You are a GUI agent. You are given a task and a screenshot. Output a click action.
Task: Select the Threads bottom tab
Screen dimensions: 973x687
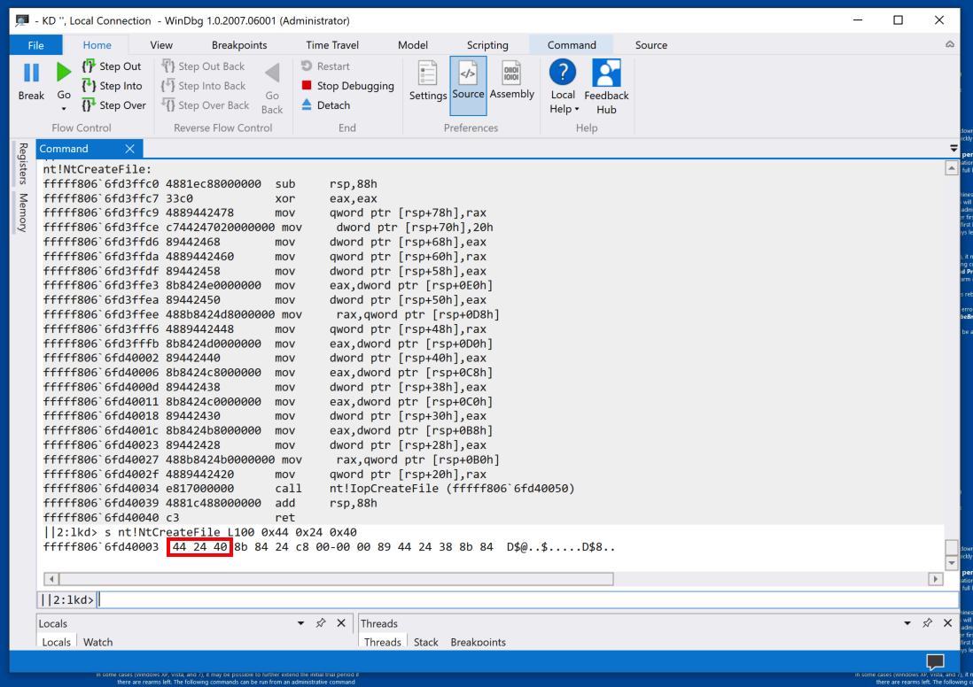click(382, 642)
